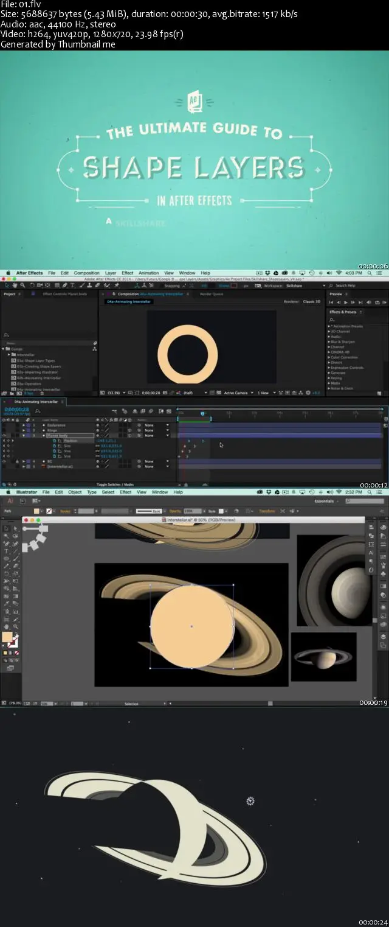Select Illustrator's Lasso tool

[x=15, y=536]
